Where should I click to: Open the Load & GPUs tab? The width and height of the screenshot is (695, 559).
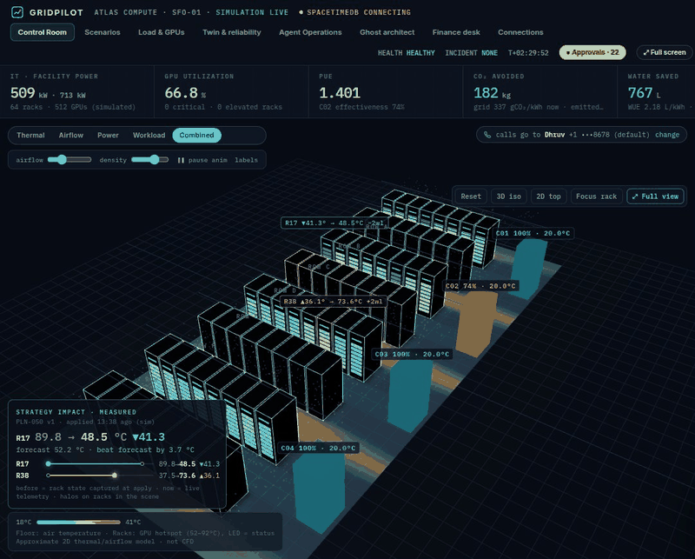pyautogui.click(x=162, y=32)
